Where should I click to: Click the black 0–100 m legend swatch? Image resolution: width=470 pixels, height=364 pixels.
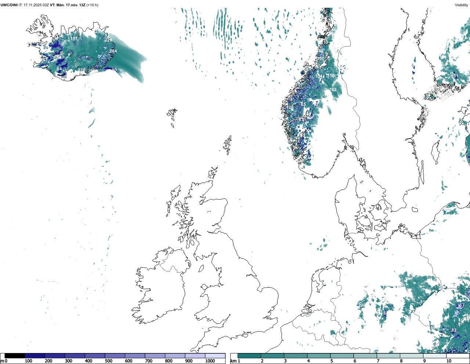tap(15, 356)
